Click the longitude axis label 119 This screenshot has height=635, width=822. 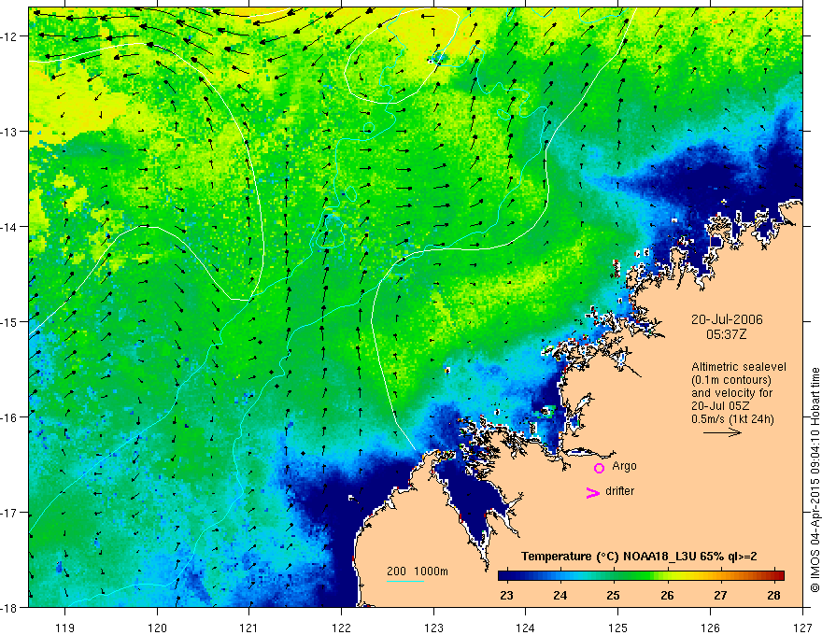65,628
